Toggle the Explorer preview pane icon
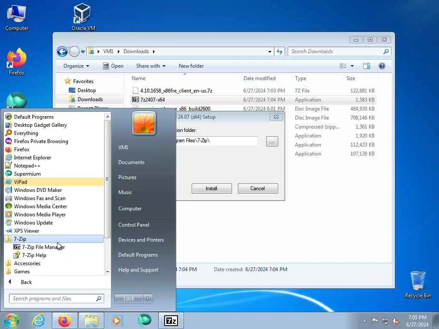The width and height of the screenshot is (439, 329). (367, 66)
